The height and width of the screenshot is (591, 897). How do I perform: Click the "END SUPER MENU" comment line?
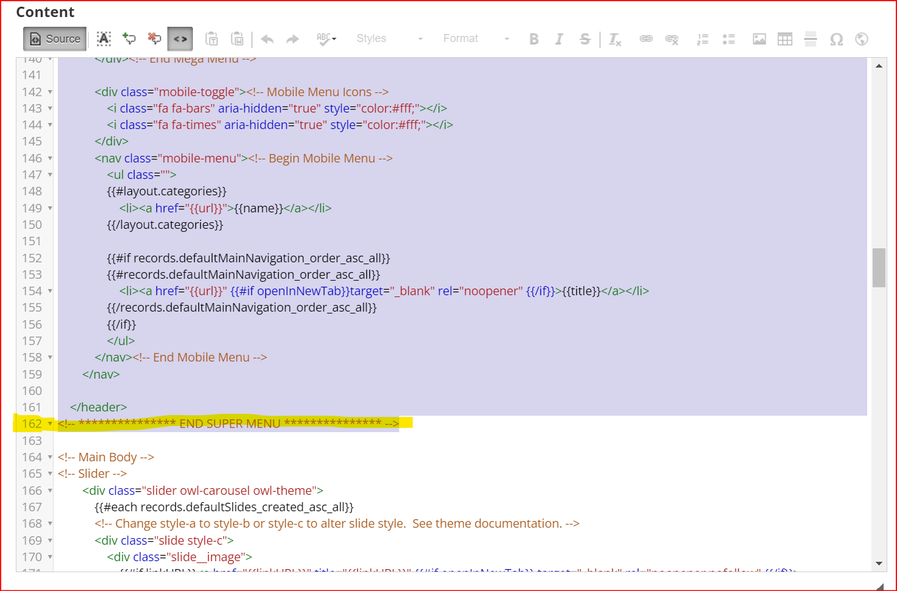(228, 424)
